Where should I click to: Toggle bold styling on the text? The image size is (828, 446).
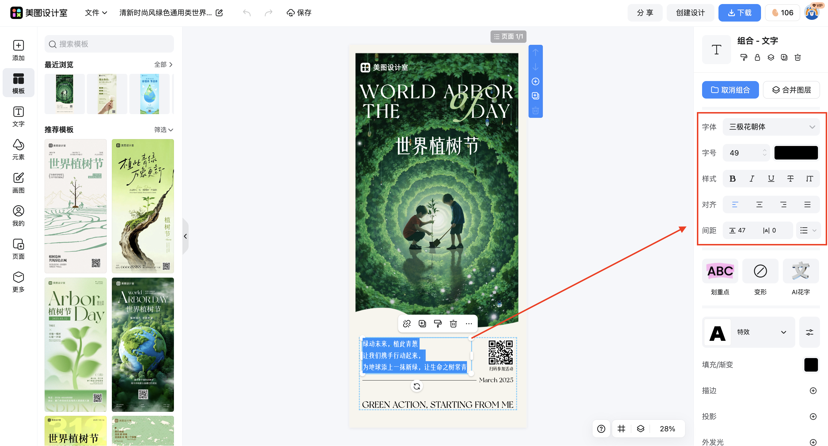pyautogui.click(x=733, y=179)
